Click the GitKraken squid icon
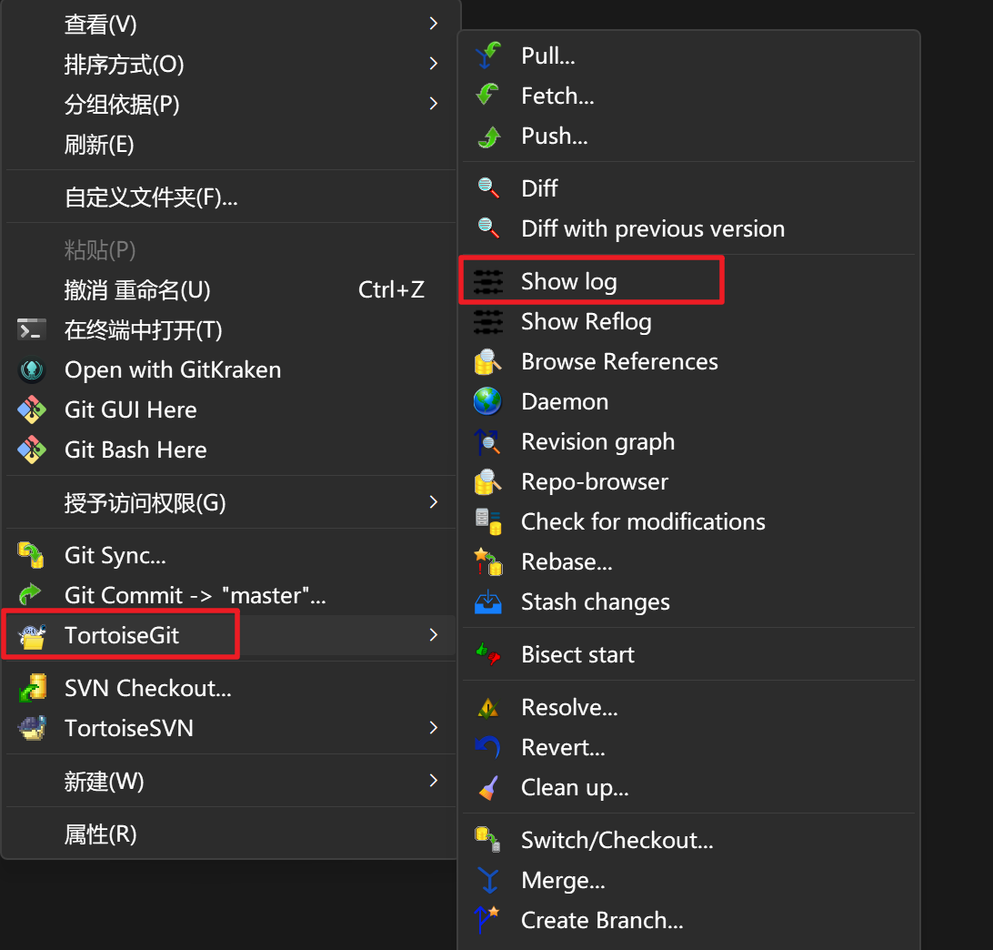The image size is (993, 950). tap(32, 370)
